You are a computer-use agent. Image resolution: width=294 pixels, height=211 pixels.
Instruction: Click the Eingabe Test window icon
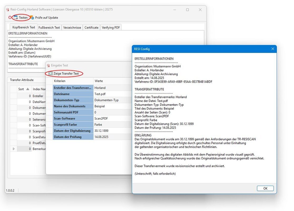tap(48, 65)
